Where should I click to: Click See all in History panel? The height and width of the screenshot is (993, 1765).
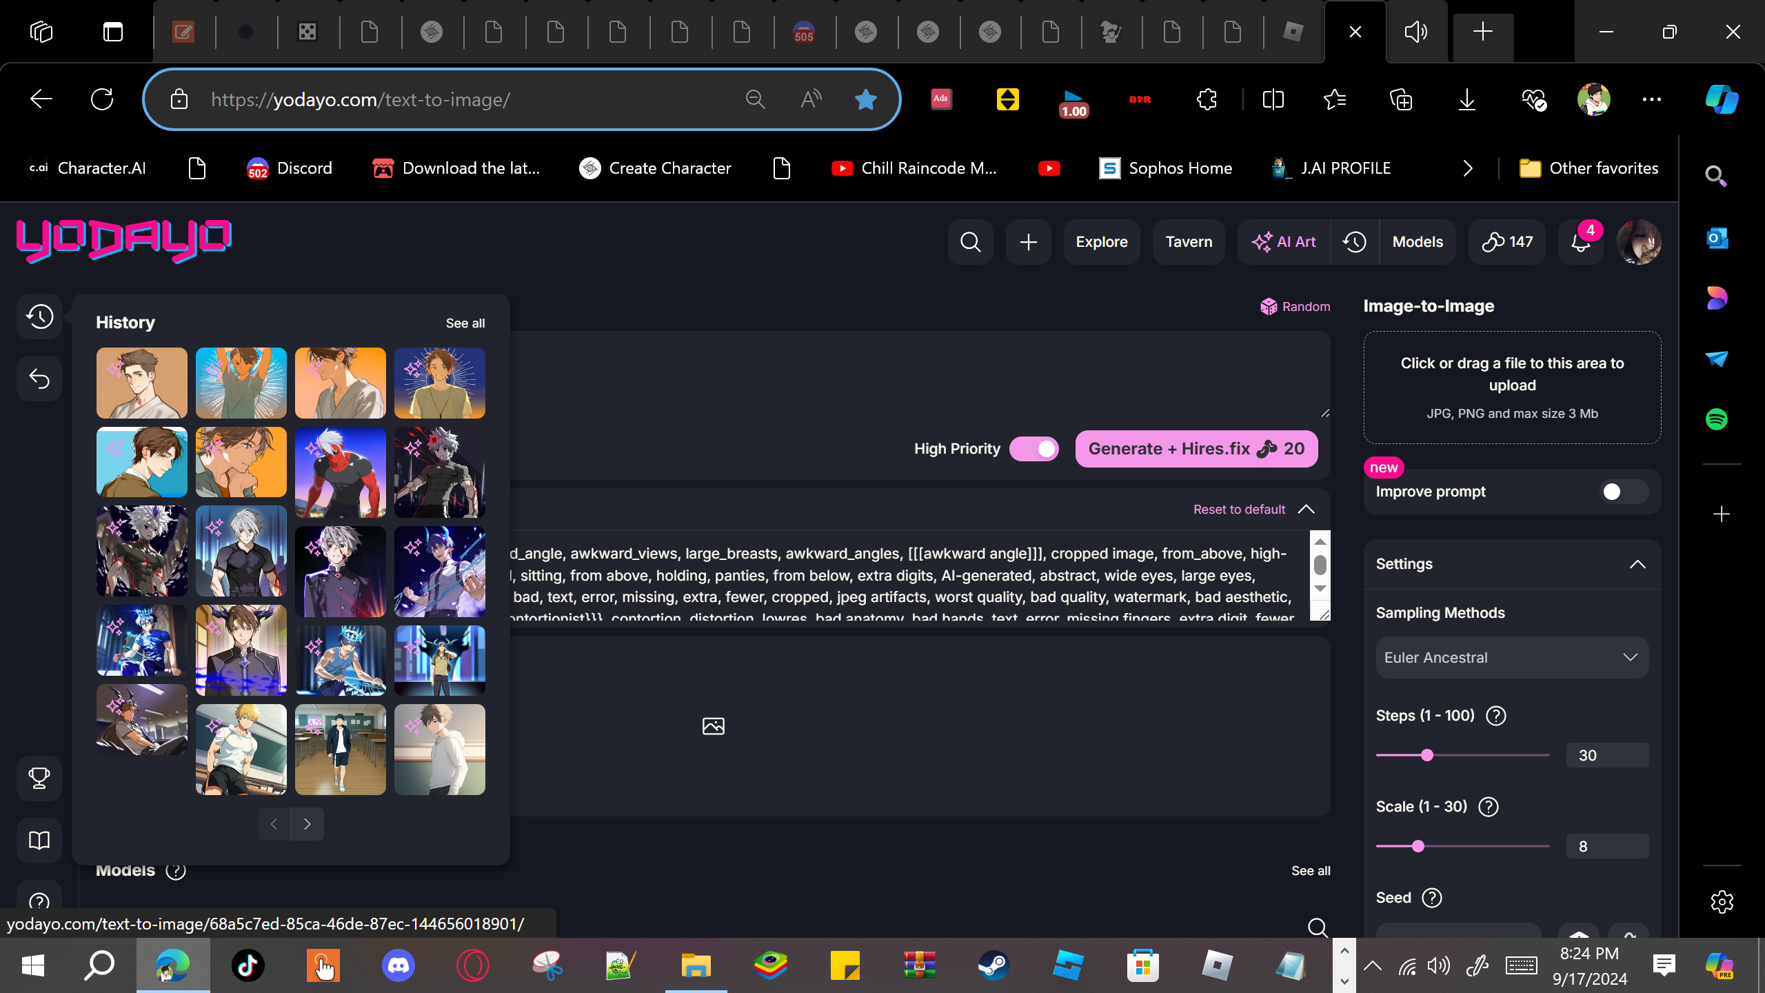click(x=465, y=323)
